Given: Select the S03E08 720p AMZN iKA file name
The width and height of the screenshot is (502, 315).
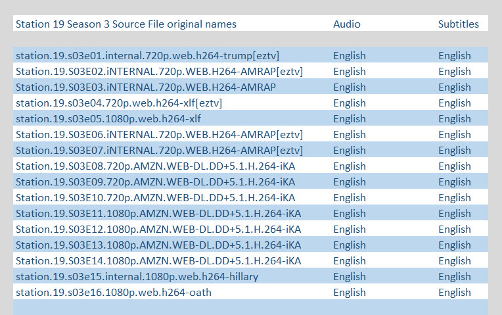Looking at the screenshot, I should click(156, 166).
